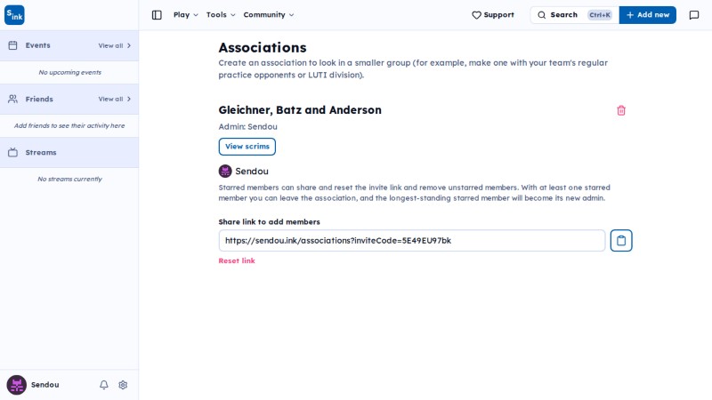Click the Friends section heading
Screen dimensions: 712x400
[x=39, y=99]
